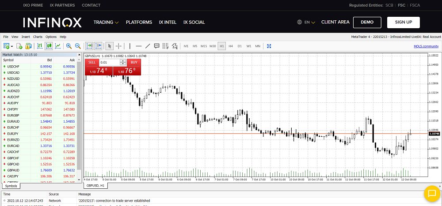Open the IX PARTNERS link
Image resolution: width=442 pixels, height=206 pixels.
(62, 5)
